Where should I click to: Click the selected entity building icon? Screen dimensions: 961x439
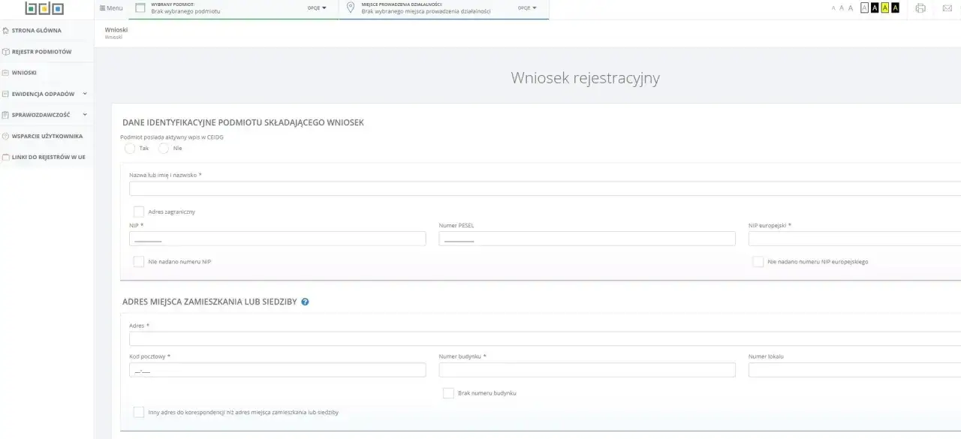140,8
